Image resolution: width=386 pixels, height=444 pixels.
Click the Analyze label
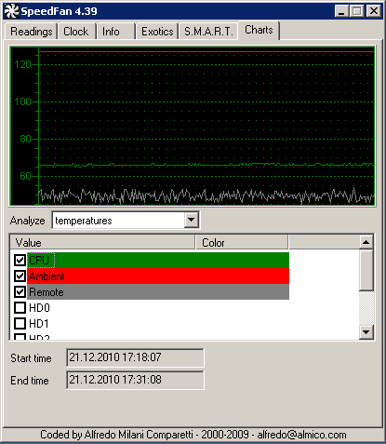click(28, 221)
